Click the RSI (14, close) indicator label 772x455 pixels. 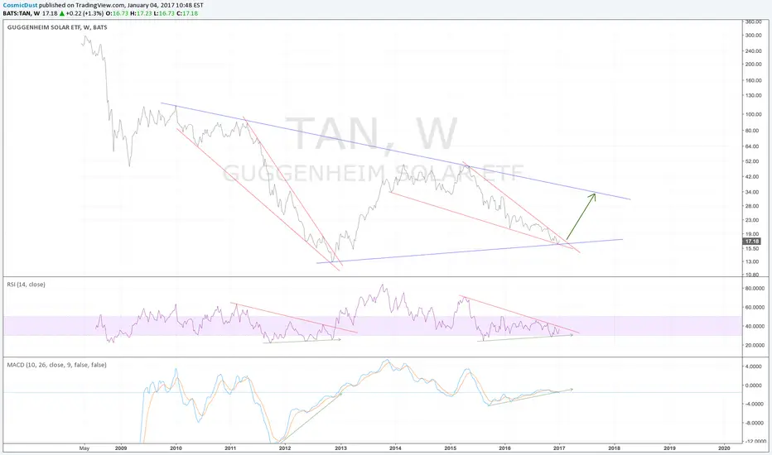27,285
